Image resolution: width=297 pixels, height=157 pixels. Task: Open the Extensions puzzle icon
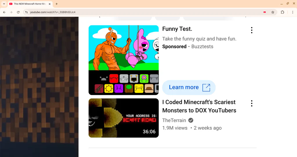pyautogui.click(x=282, y=12)
